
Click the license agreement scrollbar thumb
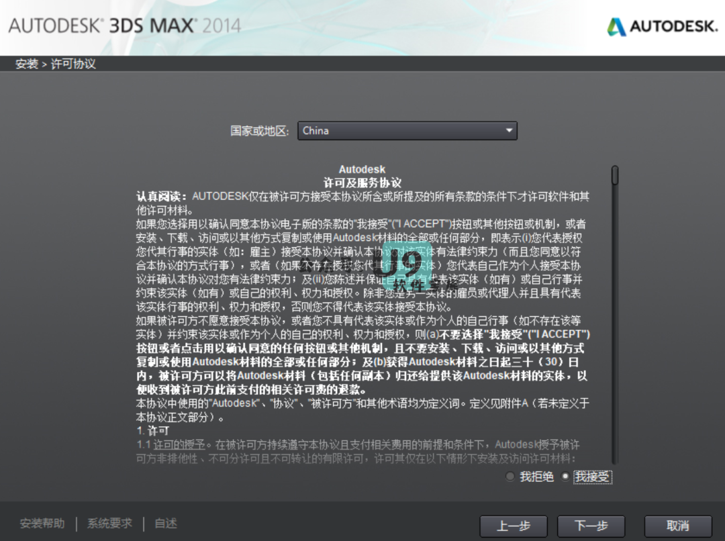(614, 175)
